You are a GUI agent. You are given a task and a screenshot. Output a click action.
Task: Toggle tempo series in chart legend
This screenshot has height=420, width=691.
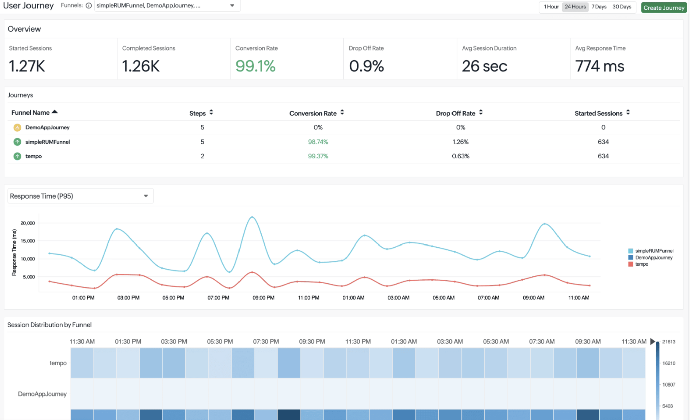tap(638, 264)
